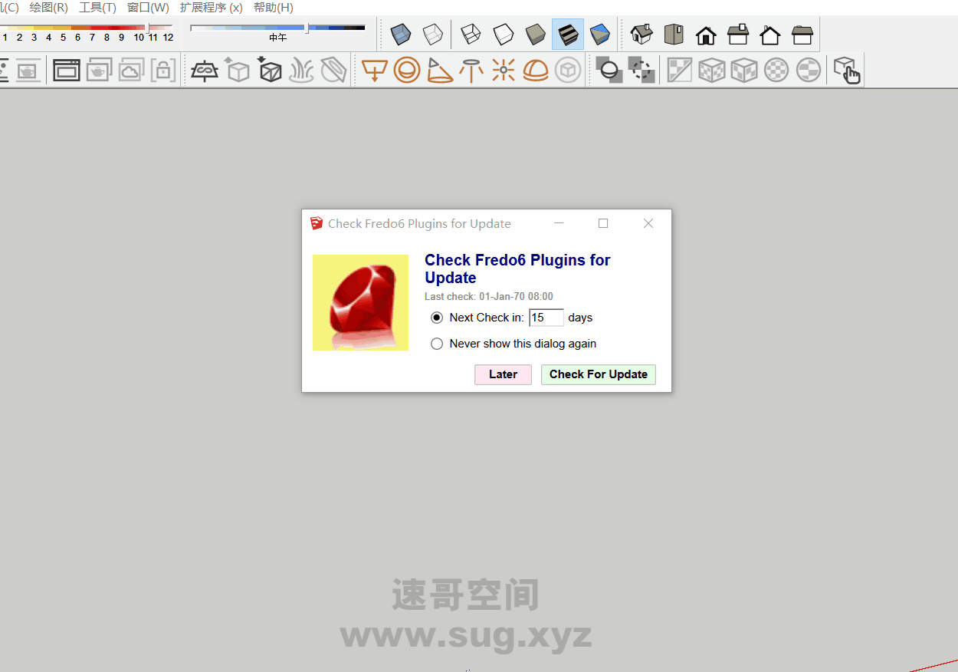This screenshot has height=672, width=958.
Task: Maximize the Fredo6 update dialog
Action: point(603,223)
